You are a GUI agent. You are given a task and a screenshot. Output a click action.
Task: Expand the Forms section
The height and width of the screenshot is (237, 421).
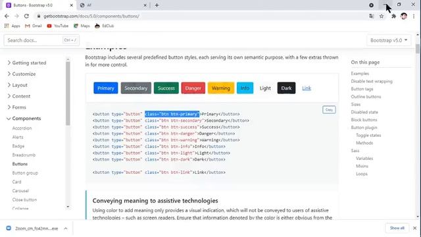[16, 107]
